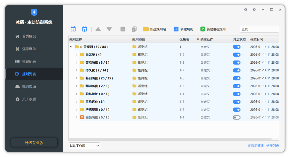Viewport: 290px width, 157px height.
Task: Click the 升级专业版 button
Action: tap(34, 143)
